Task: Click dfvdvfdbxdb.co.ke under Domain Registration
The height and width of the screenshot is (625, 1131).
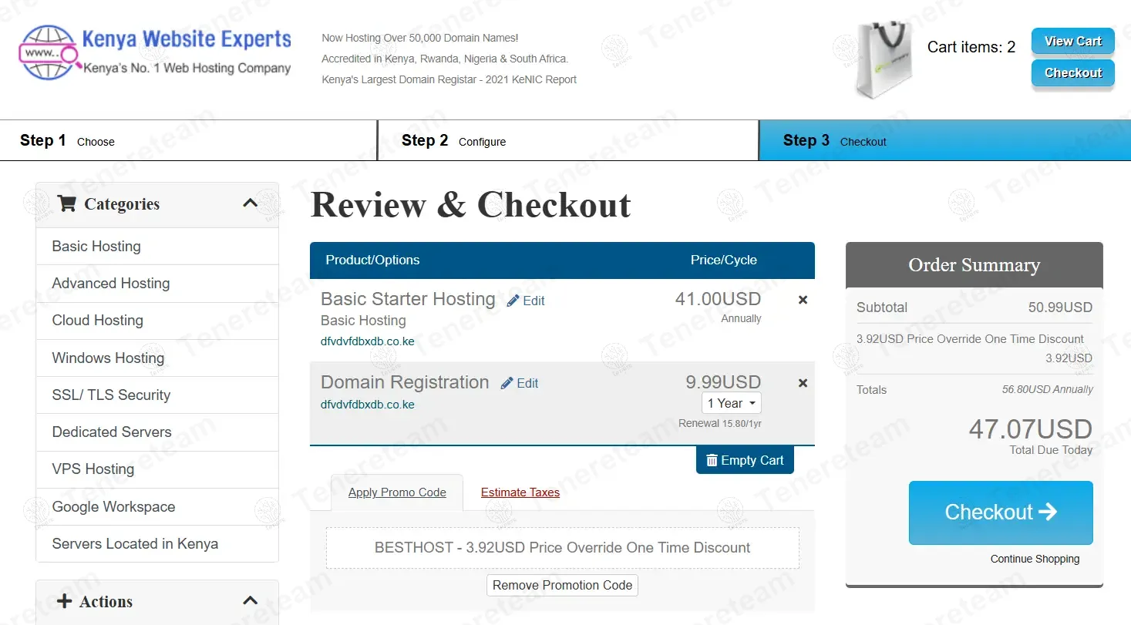Action: click(368, 405)
